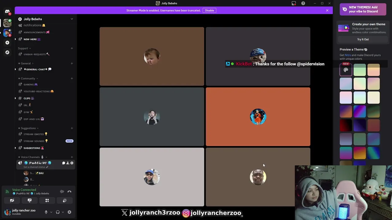392x220 pixels.
Task: Click the share your screen button
Action: coord(29,200)
